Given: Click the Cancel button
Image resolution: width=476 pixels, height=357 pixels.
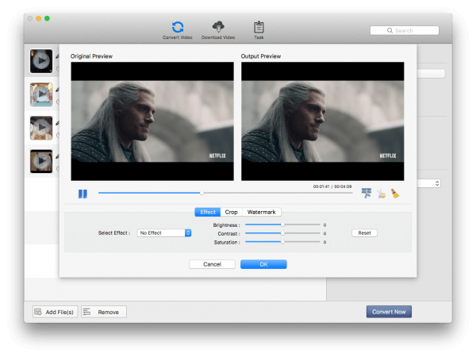Looking at the screenshot, I should pyautogui.click(x=212, y=264).
